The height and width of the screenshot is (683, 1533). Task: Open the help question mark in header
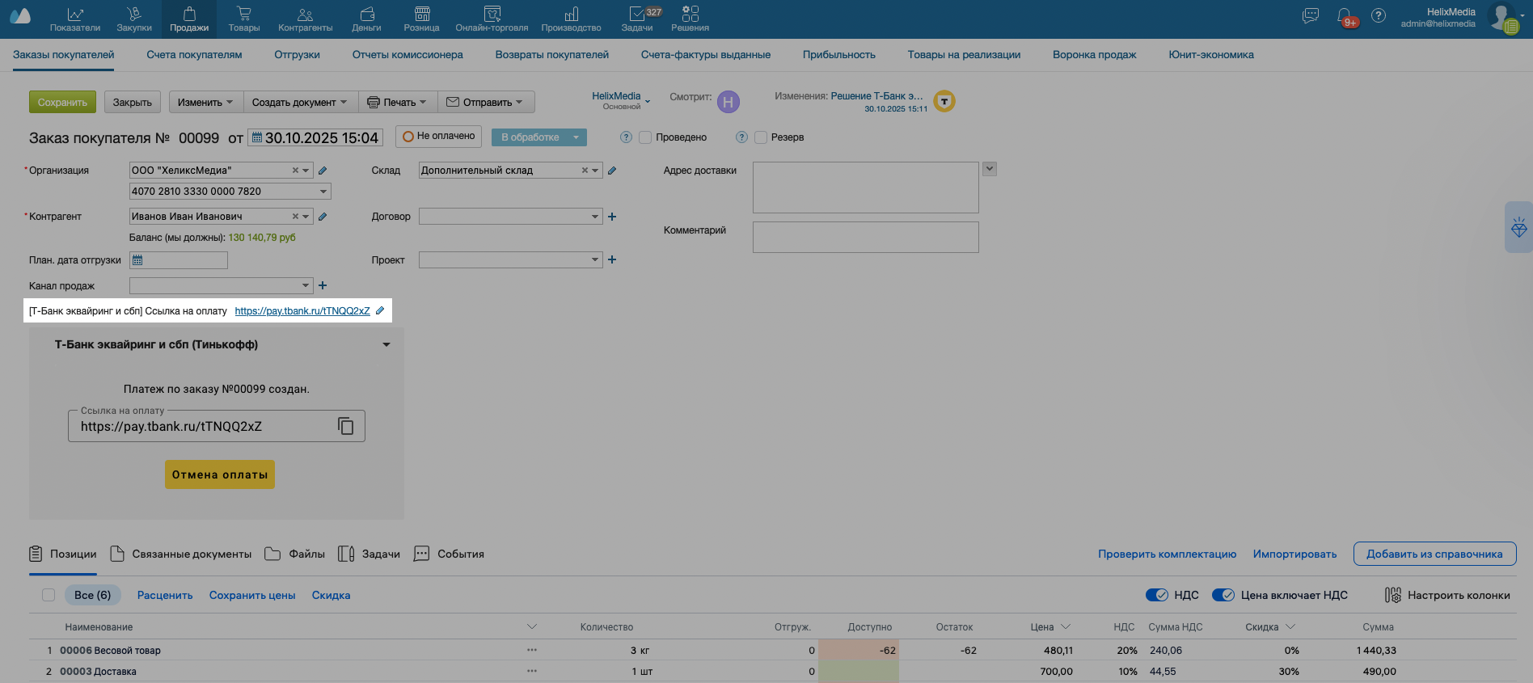click(x=1379, y=16)
